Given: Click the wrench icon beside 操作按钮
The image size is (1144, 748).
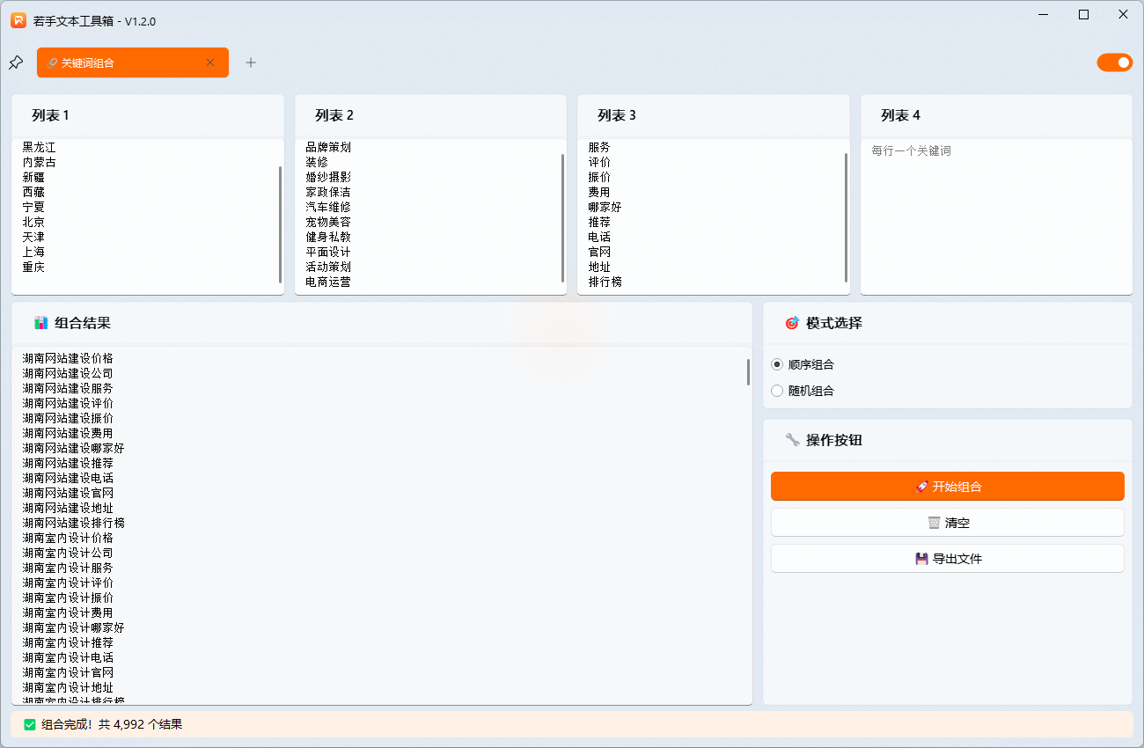Looking at the screenshot, I should coord(791,440).
